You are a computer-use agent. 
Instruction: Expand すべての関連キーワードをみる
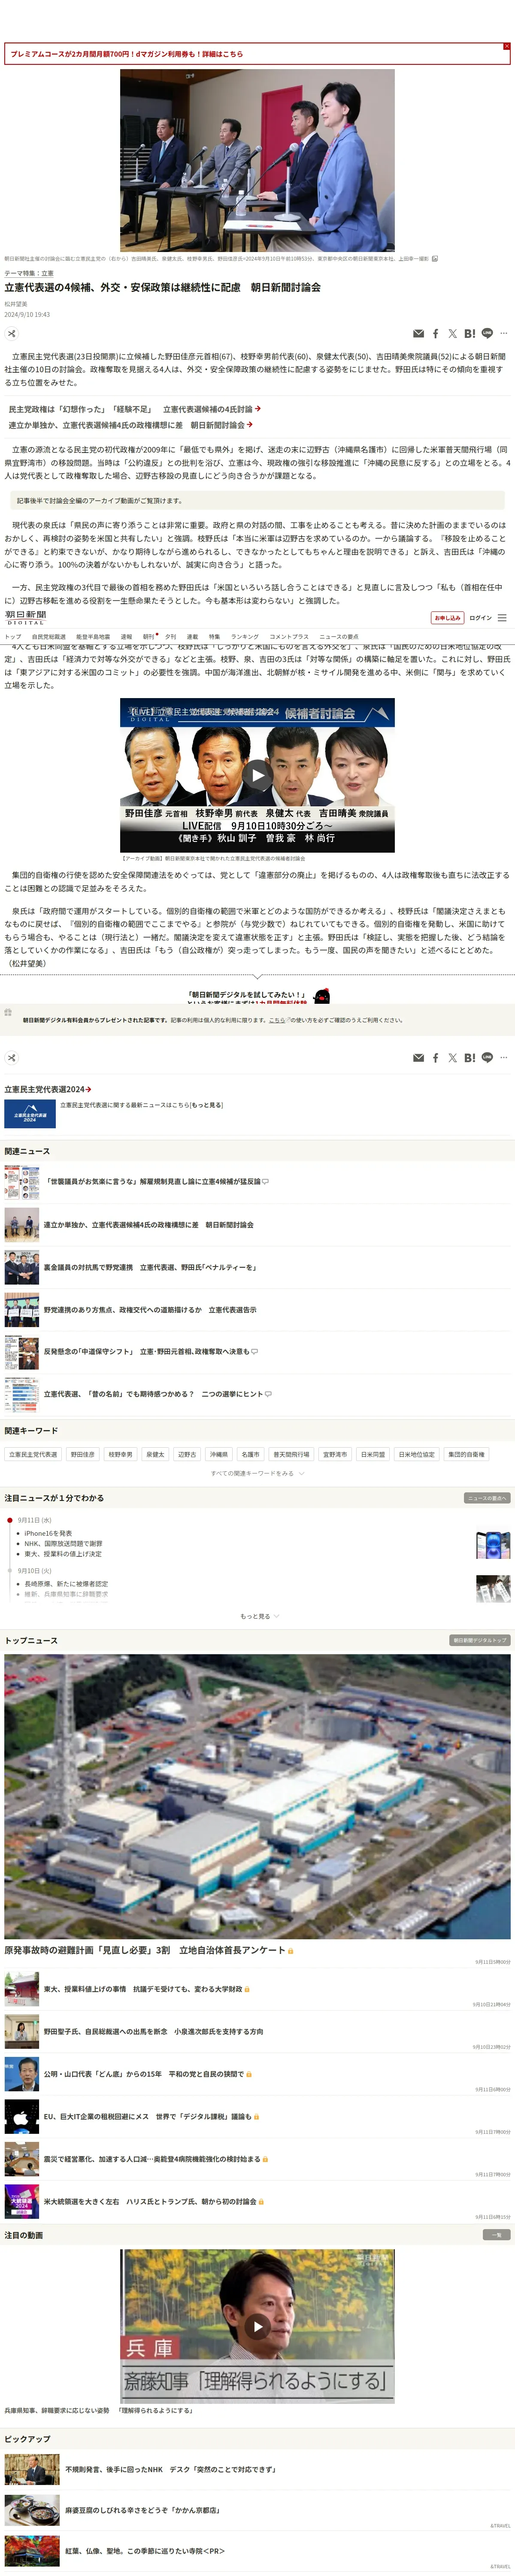click(x=257, y=1473)
